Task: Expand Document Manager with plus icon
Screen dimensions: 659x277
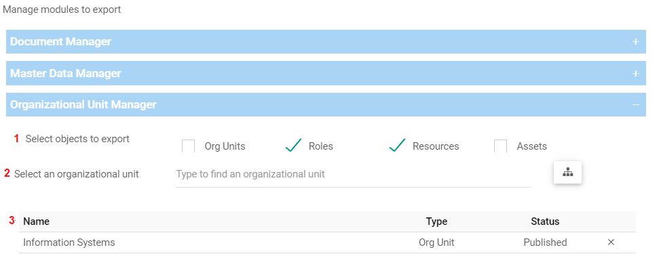Action: click(636, 42)
